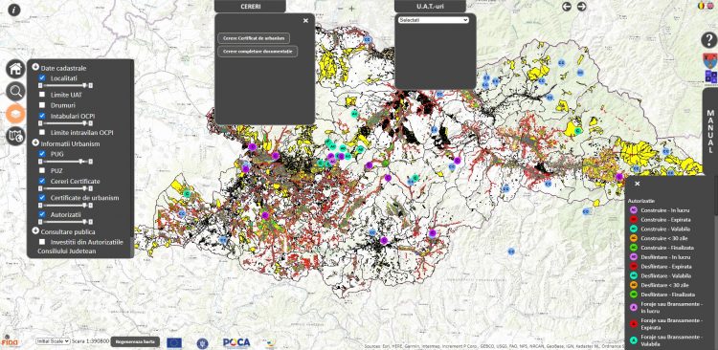Image resolution: width=718 pixels, height=350 pixels.
Task: Uncheck the Cereri Certificate layer
Action: click(42, 181)
